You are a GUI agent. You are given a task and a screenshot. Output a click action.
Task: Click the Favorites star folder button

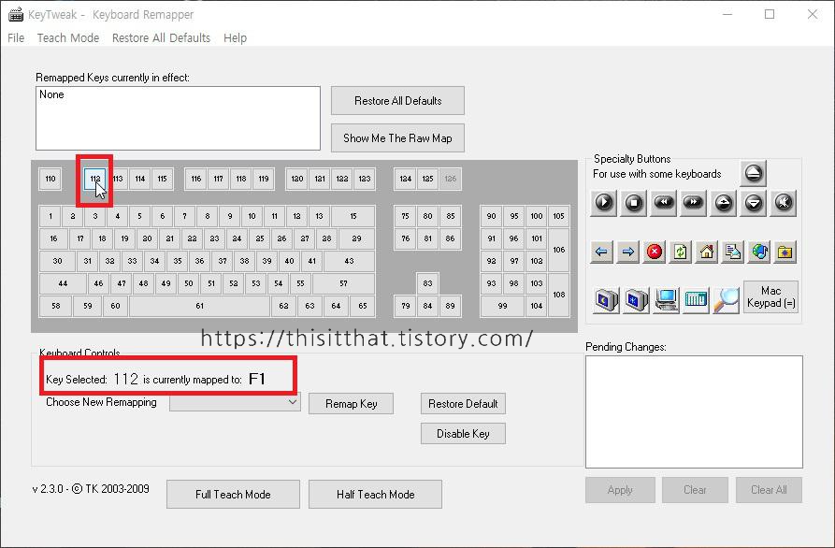tap(785, 252)
